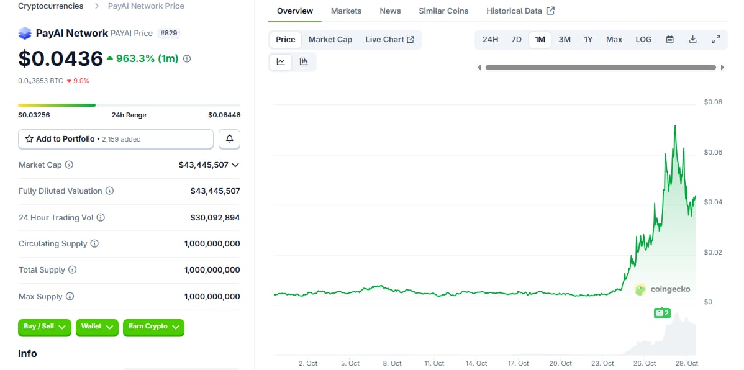Click the 0.0₆3853 BTC price text
The width and height of the screenshot is (744, 370).
coord(41,81)
